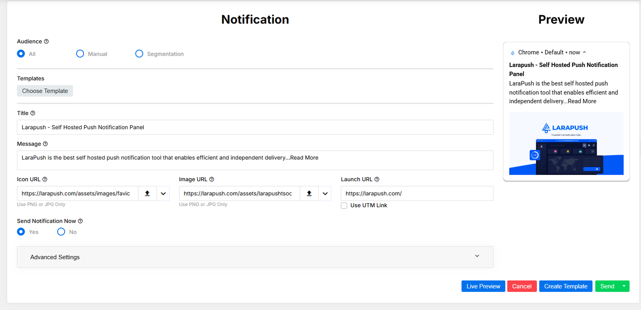Image resolution: width=641 pixels, height=310 pixels.
Task: Click the Choose Template button
Action: 45,91
